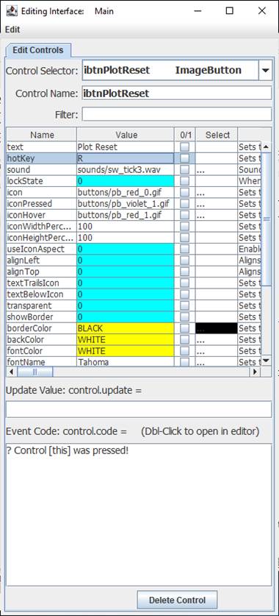Toggle the checkbox in the iconHover row

pos(184,215)
